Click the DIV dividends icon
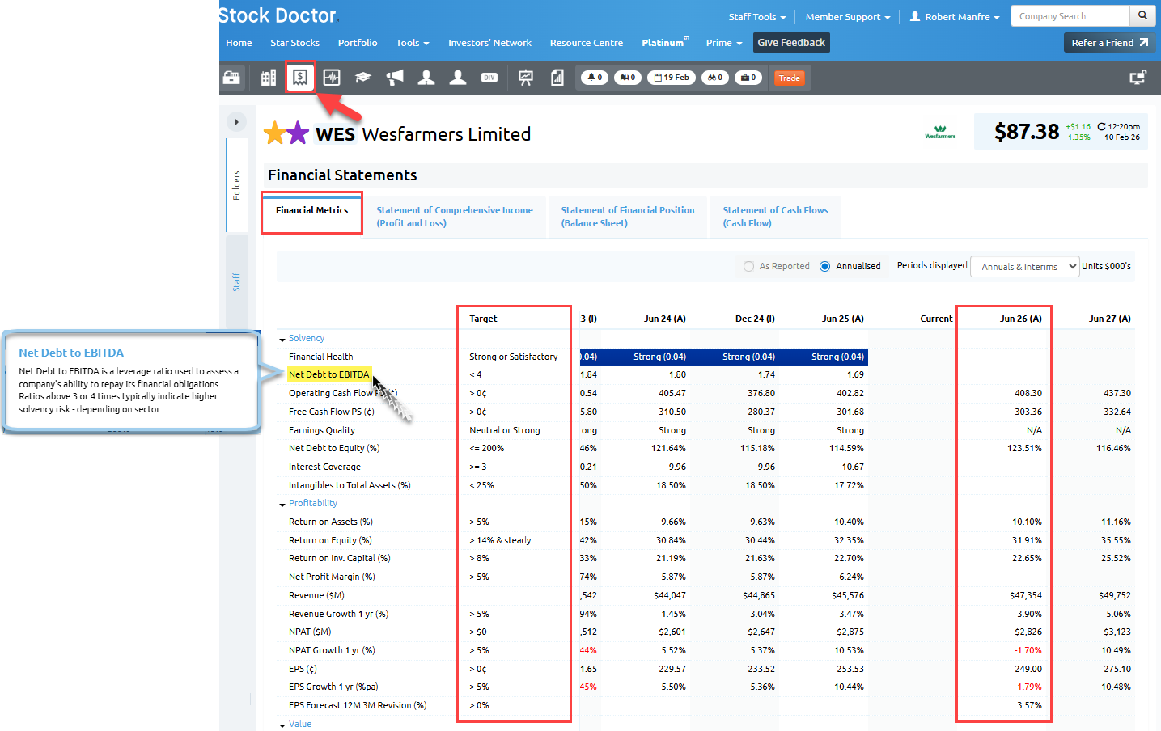1161x731 pixels. 489,78
